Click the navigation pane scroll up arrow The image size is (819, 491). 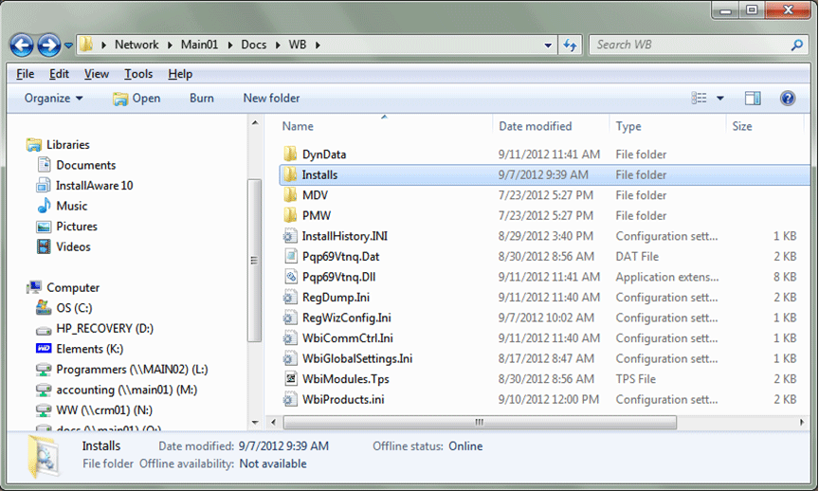tap(254, 123)
